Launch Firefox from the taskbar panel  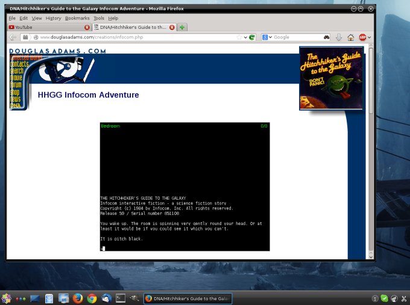pos(77,298)
